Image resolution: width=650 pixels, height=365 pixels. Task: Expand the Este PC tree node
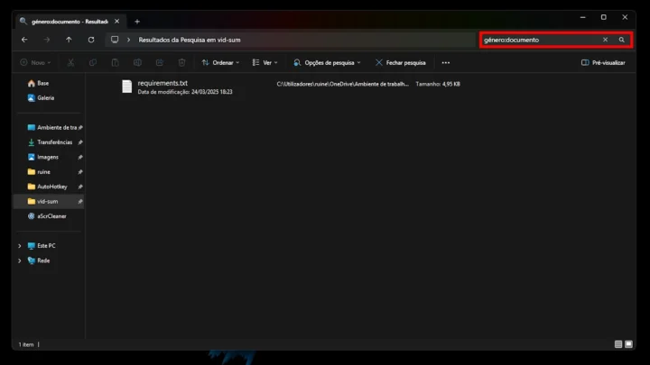[x=20, y=245]
